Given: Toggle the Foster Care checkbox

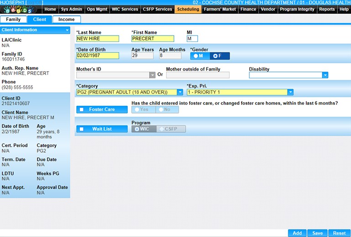Looking at the screenshot, I should (81, 109).
